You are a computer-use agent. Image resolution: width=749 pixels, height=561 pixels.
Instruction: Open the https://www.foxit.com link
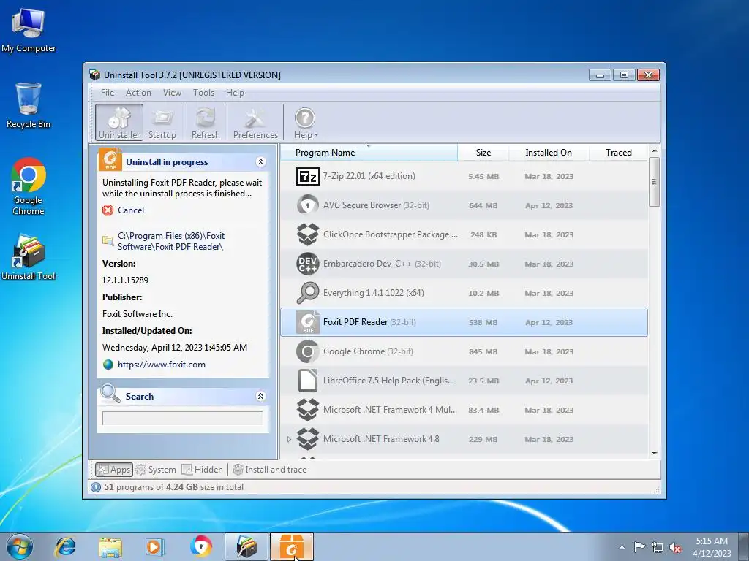(x=162, y=365)
